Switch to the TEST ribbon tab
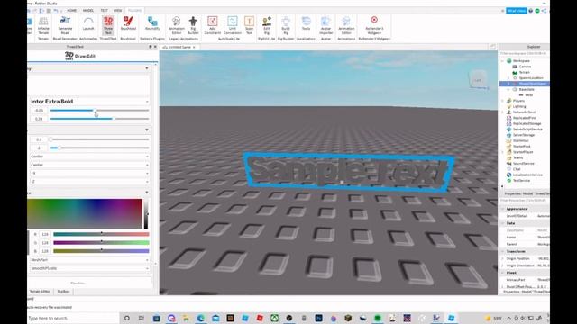Viewport: 577px width, 324px height. point(105,10)
